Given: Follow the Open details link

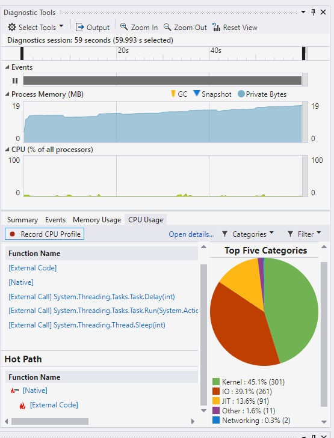Looking at the screenshot, I should pos(191,234).
